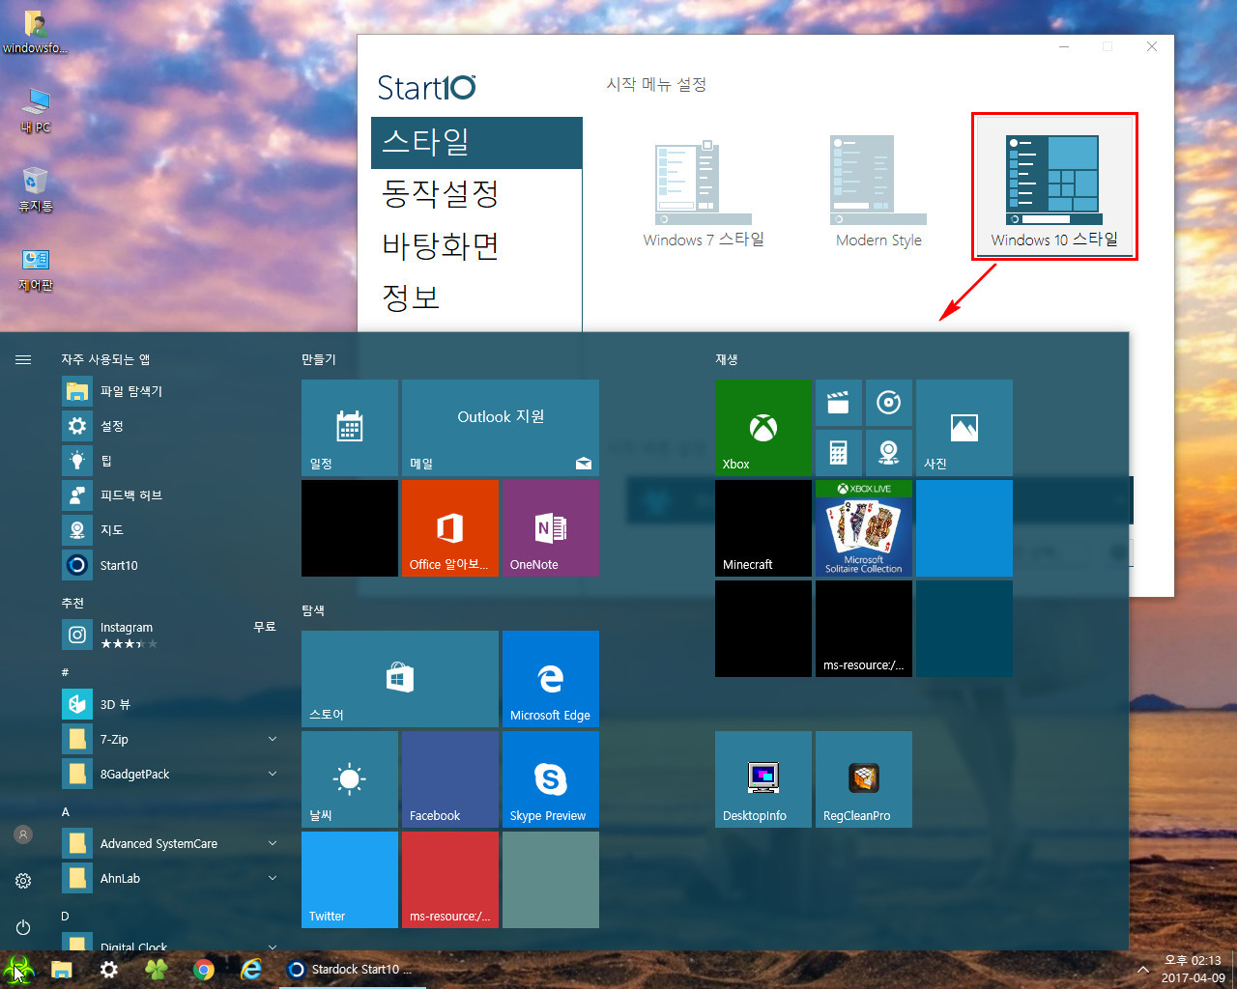Expand the AhnLab folder
Image resolution: width=1237 pixels, height=989 pixels.
point(170,878)
